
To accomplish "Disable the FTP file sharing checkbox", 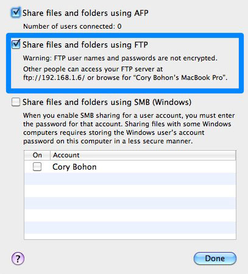I will click(x=16, y=45).
